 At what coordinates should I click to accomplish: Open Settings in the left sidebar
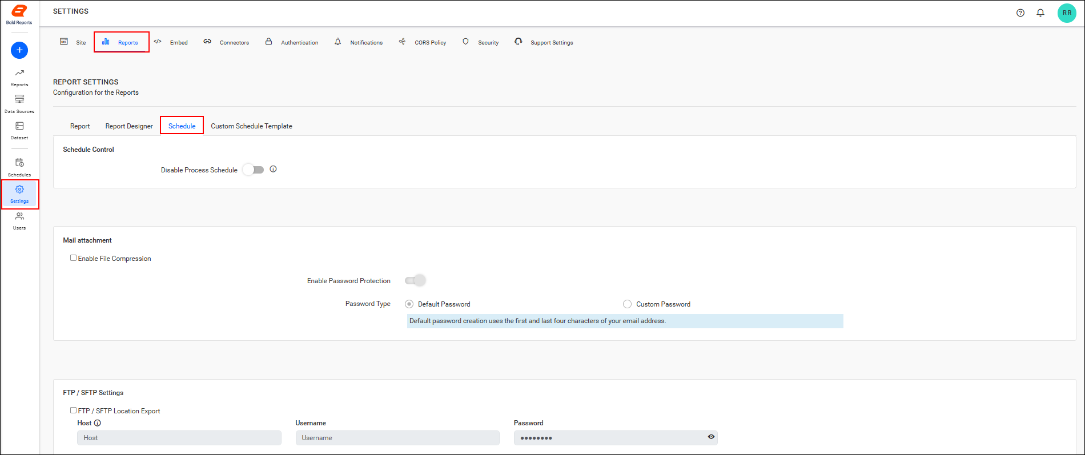[x=19, y=194]
